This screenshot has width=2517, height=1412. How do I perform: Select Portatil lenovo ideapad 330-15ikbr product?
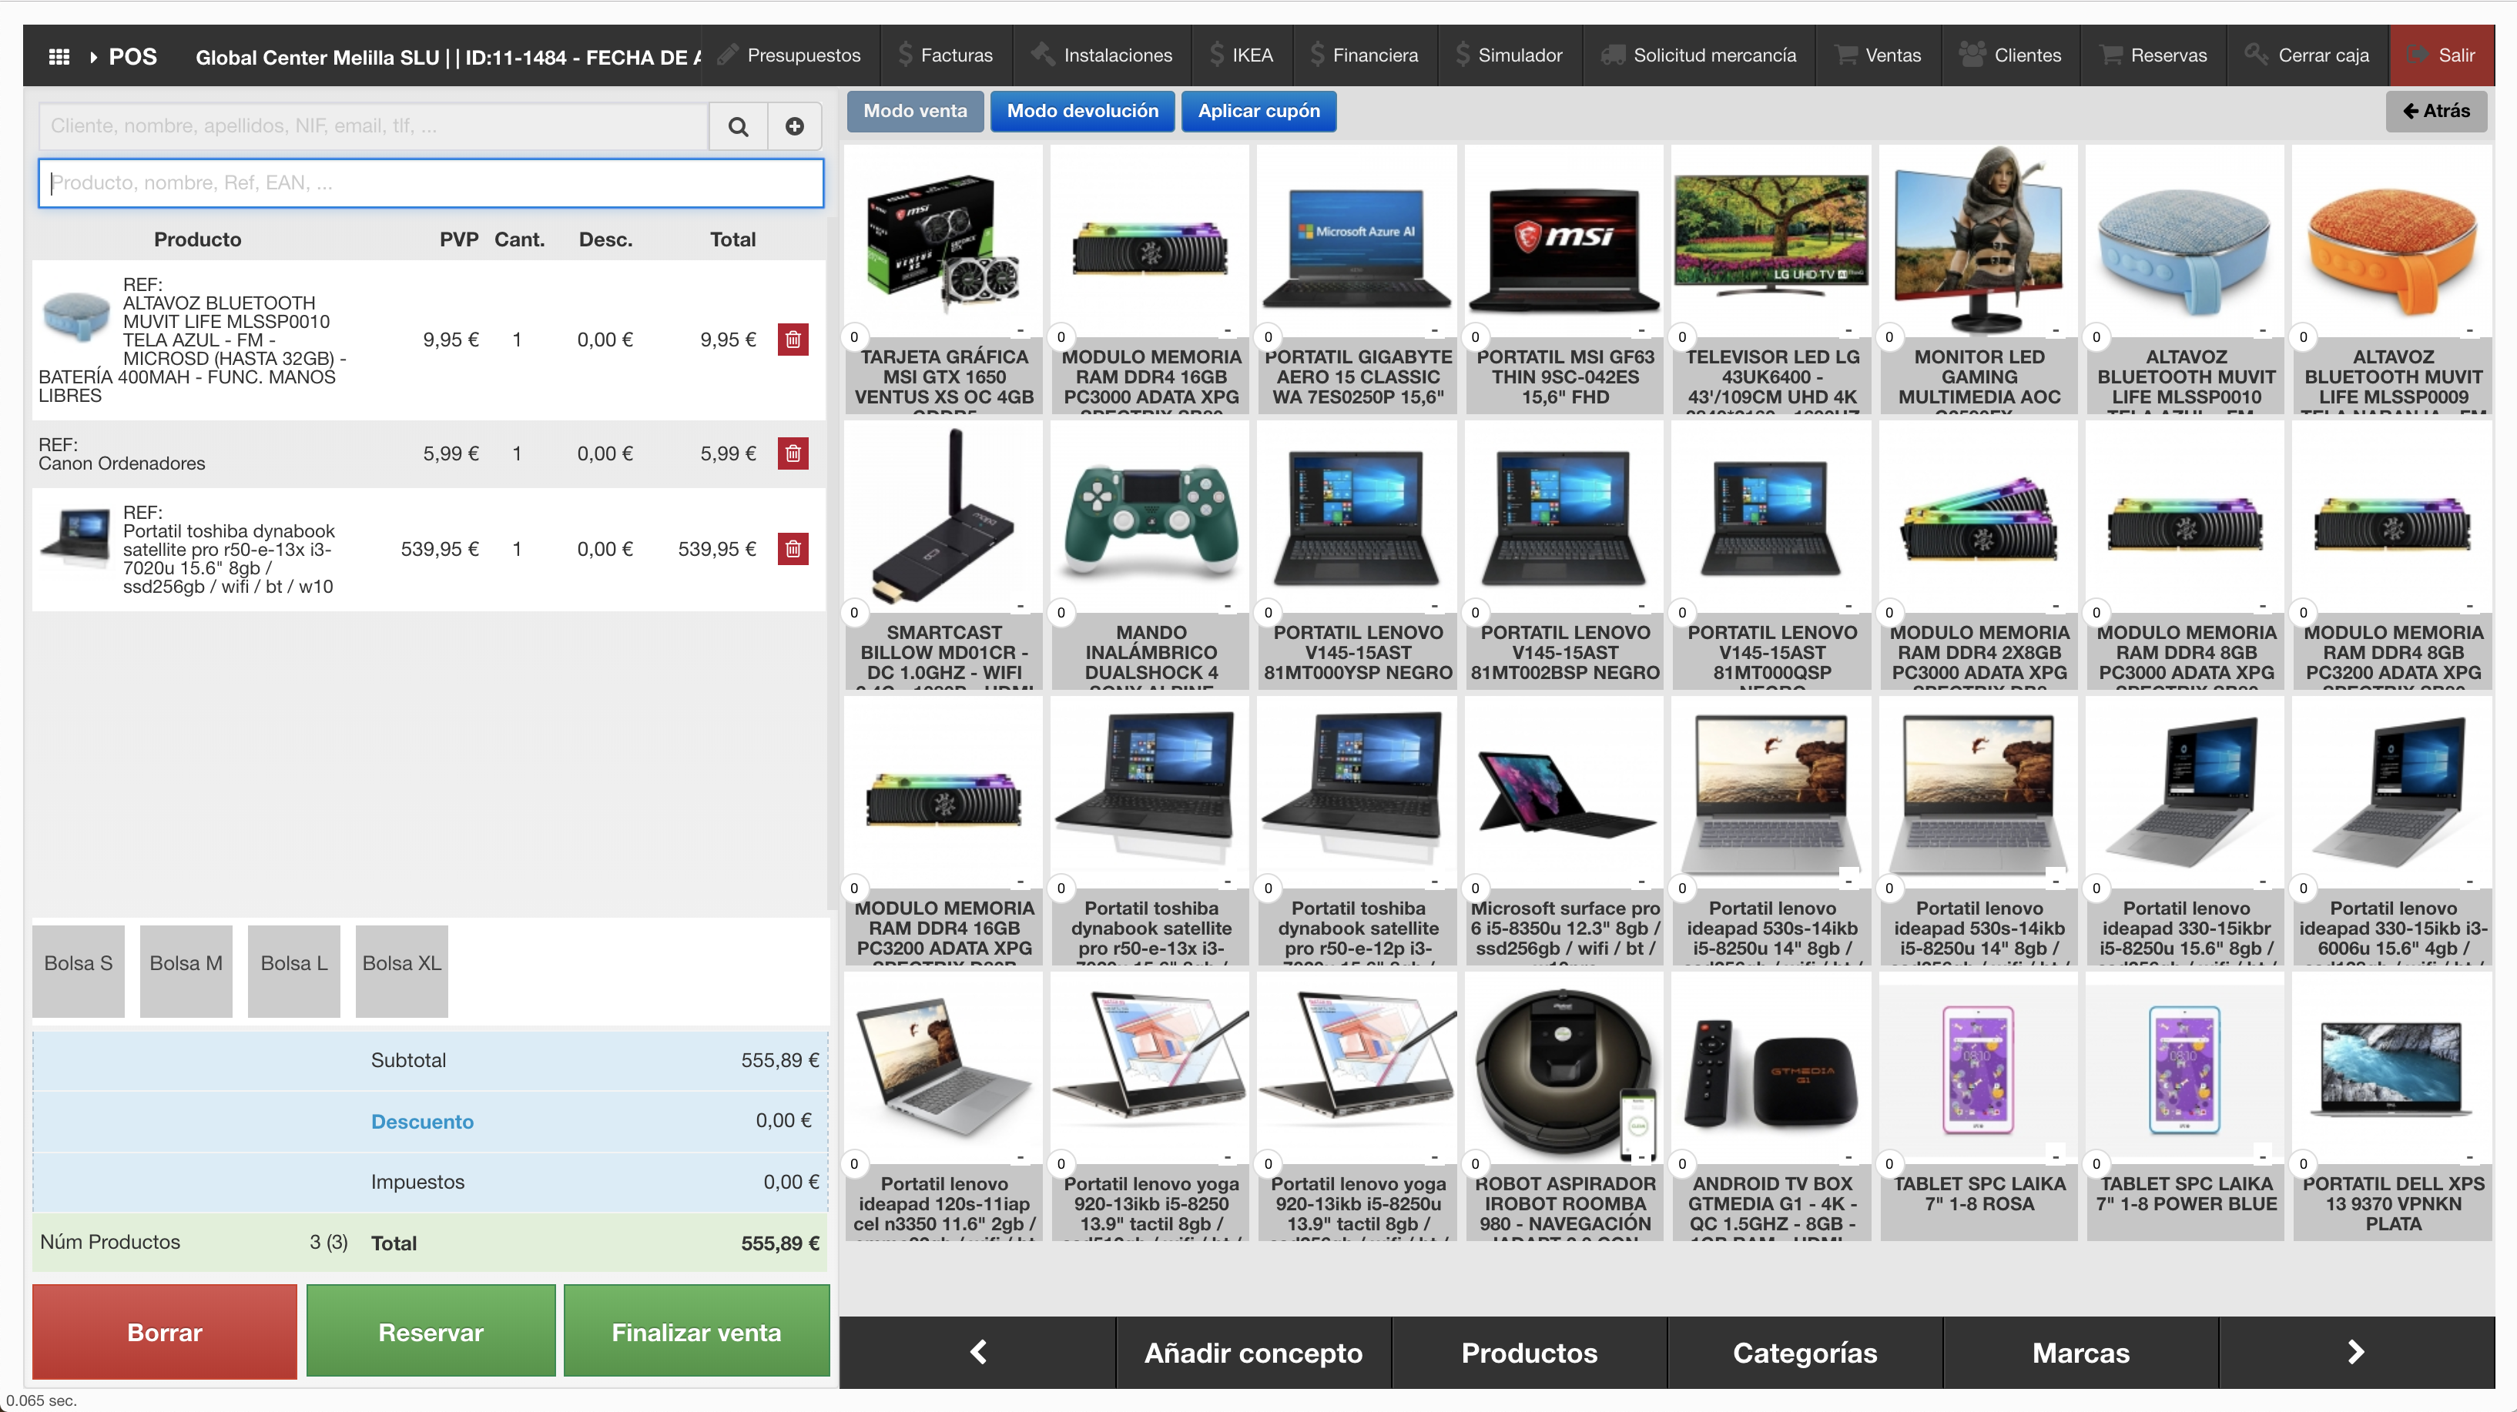[x=2187, y=831]
